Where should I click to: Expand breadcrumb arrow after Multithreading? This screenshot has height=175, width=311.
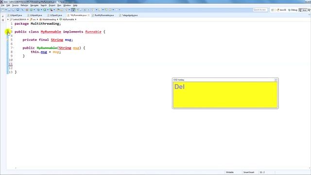(x=57, y=19)
